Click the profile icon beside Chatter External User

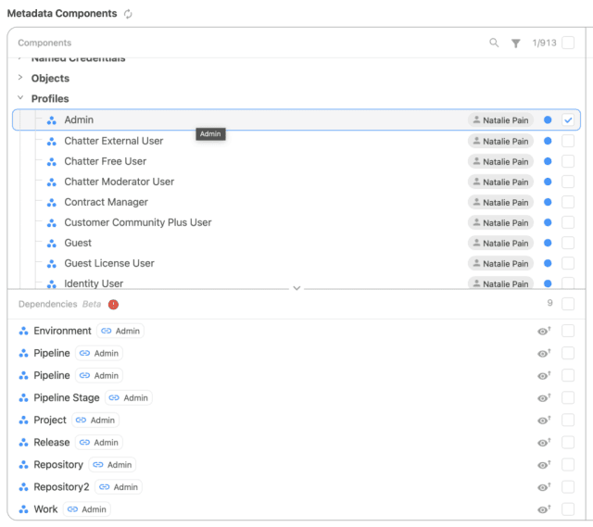point(52,141)
